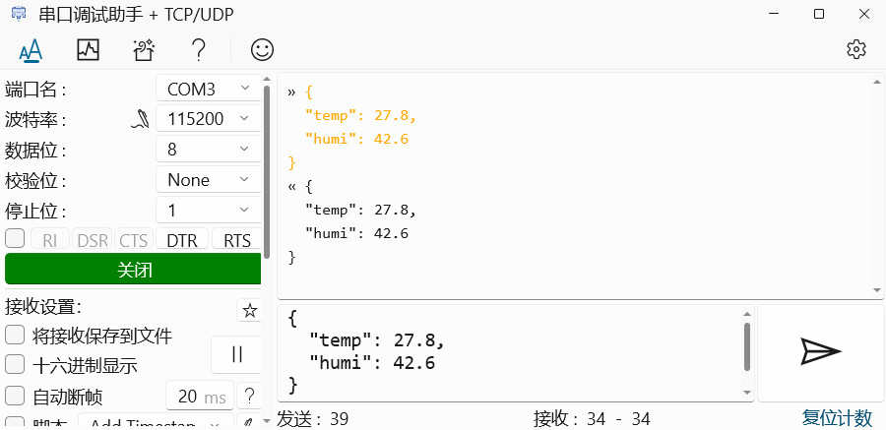
Task: Minimize the window
Action: [x=774, y=14]
